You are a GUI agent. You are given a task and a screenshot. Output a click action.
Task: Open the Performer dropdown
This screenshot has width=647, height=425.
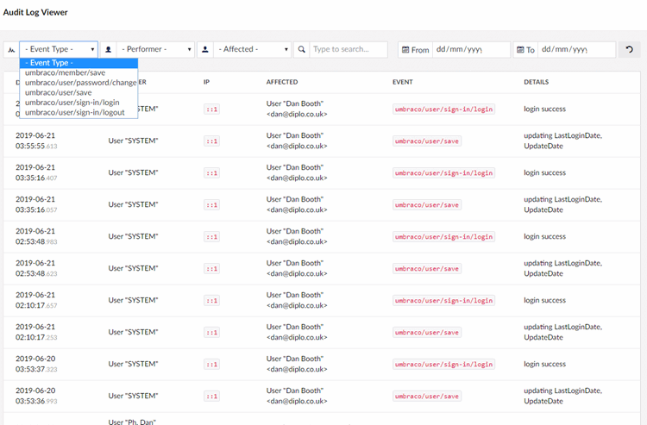155,49
